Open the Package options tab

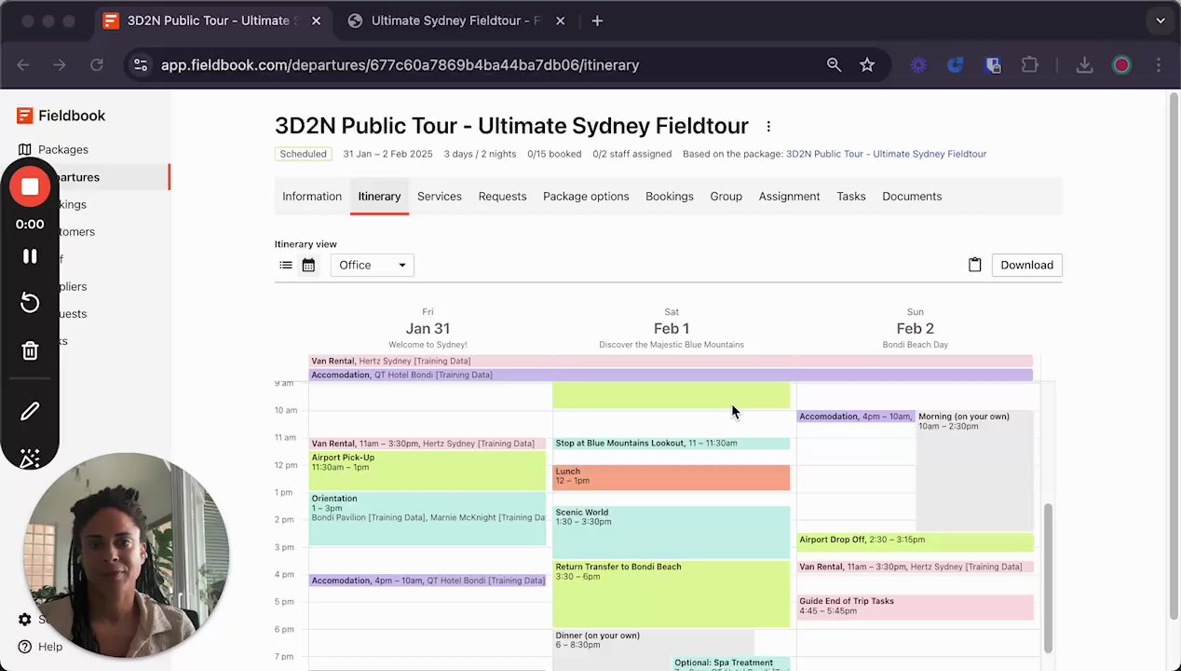[x=586, y=197]
